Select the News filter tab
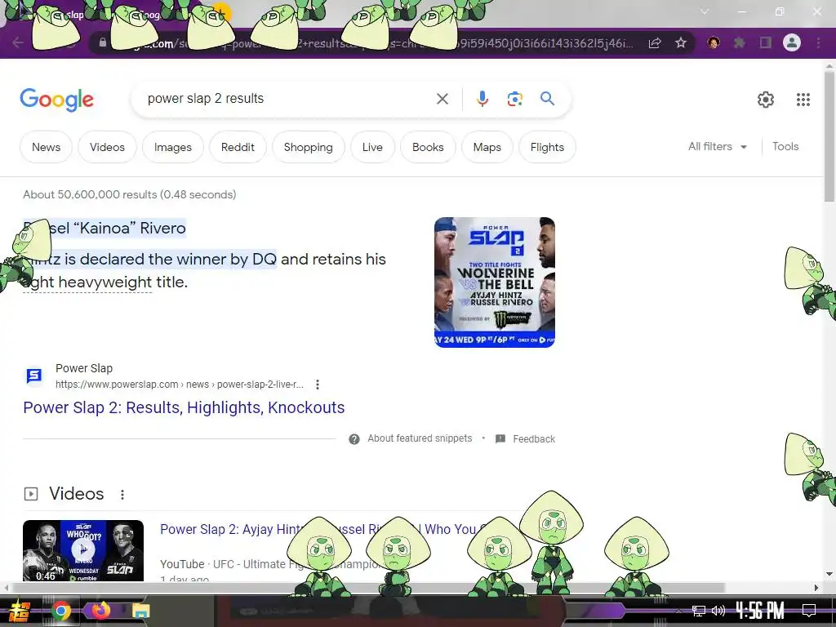The image size is (836, 627). (x=46, y=147)
